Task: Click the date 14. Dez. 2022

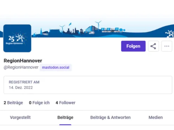Action: 21,87
